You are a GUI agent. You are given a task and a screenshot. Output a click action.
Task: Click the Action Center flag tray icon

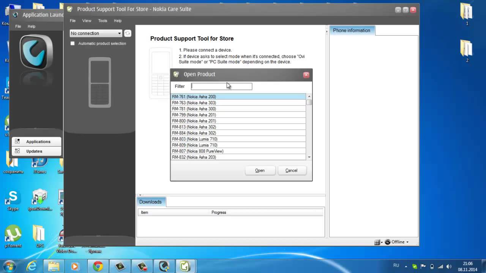pos(423,266)
